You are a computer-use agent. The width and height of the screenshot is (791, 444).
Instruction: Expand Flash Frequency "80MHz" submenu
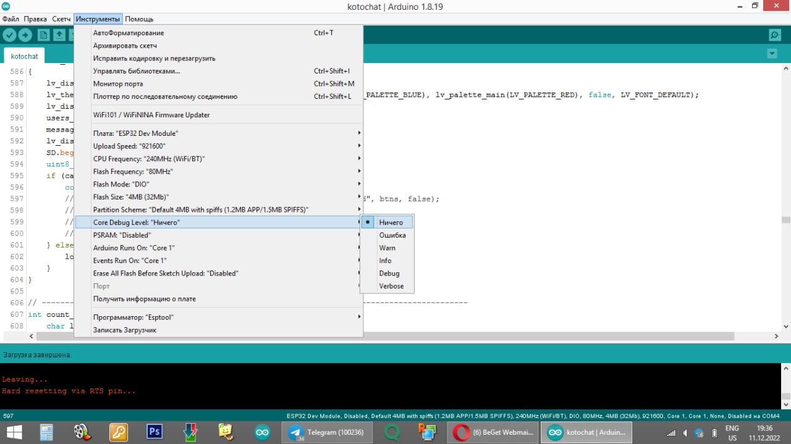pyautogui.click(x=218, y=172)
